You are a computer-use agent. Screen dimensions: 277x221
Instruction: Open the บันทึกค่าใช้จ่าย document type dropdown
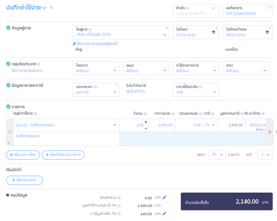point(44,8)
